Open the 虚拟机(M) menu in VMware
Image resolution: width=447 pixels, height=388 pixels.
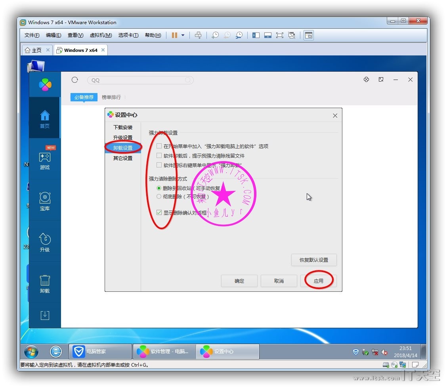coord(101,35)
